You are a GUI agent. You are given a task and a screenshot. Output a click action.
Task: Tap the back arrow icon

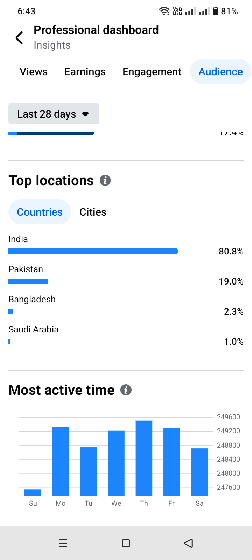coord(20,38)
